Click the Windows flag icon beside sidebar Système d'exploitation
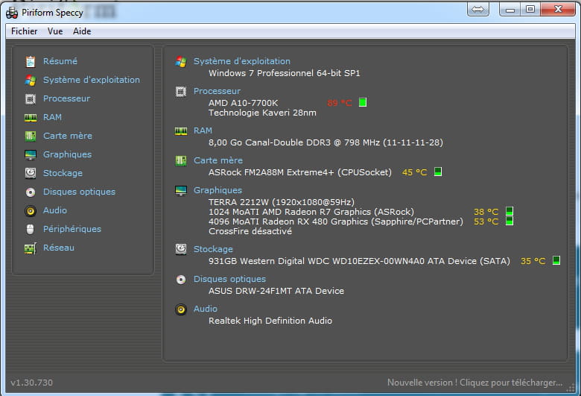 tap(31, 80)
